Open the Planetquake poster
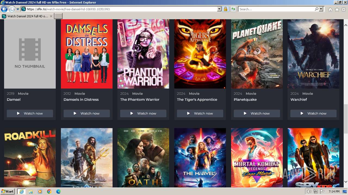The height and width of the screenshot is (195, 348). [x=257, y=54]
